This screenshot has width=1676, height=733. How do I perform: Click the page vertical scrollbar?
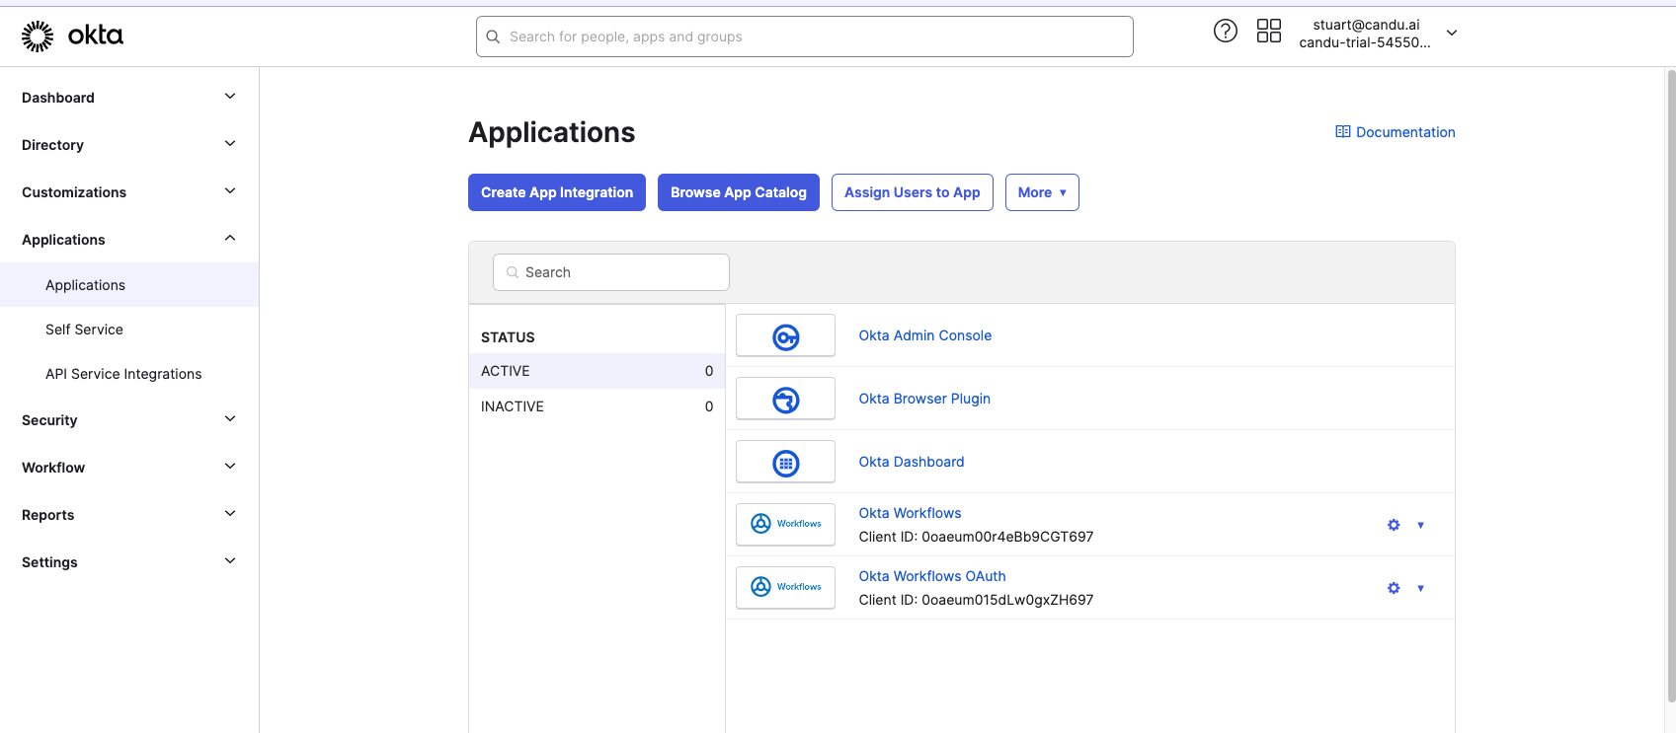click(1670, 385)
